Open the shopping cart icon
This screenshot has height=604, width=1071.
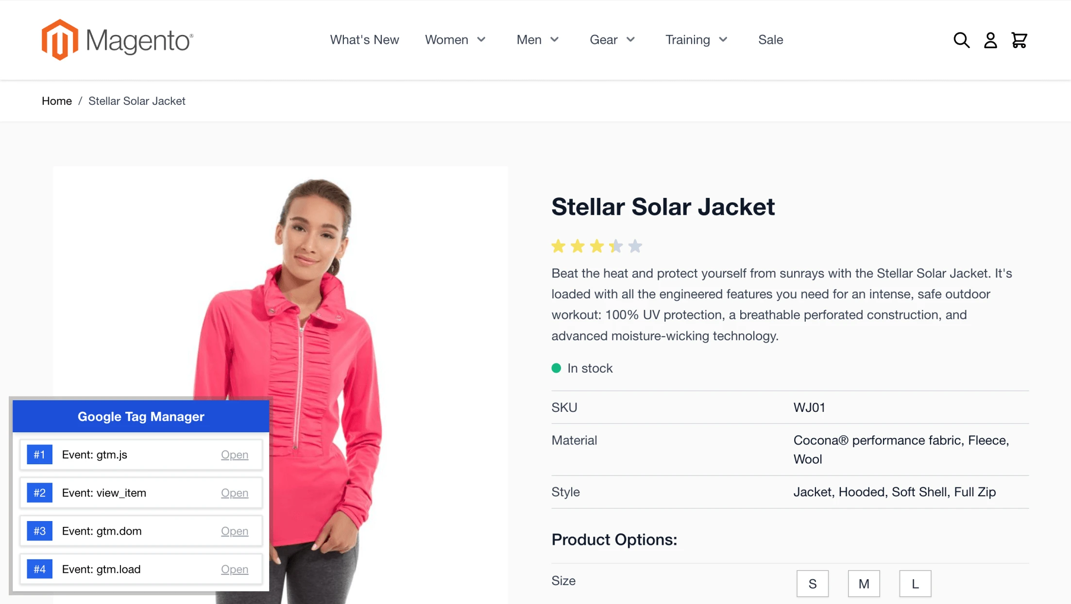pos(1019,40)
